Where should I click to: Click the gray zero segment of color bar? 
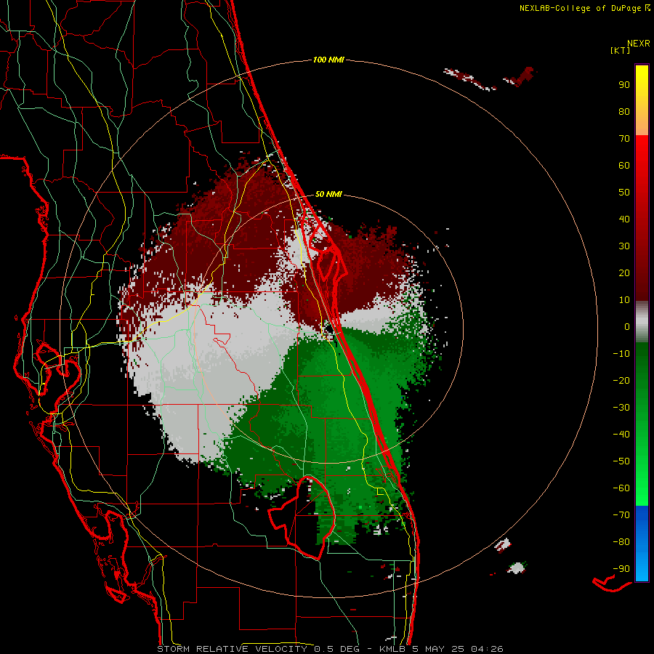pos(642,322)
